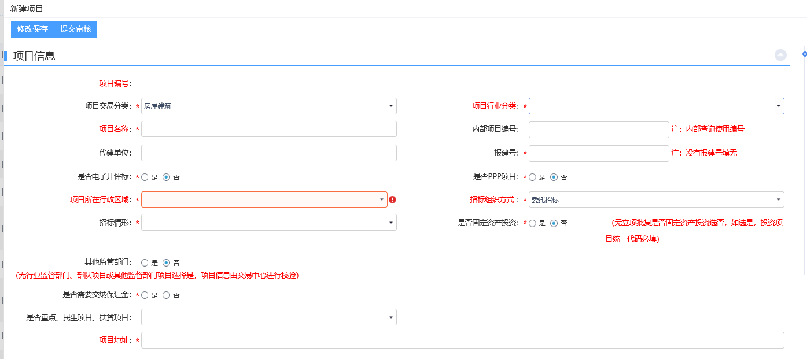Collapse the 项目信息 section with the arrow icon
This screenshot has height=359, width=807.
(x=780, y=55)
